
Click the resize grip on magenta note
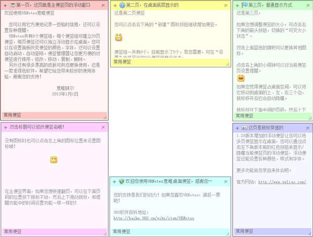point(105,234)
